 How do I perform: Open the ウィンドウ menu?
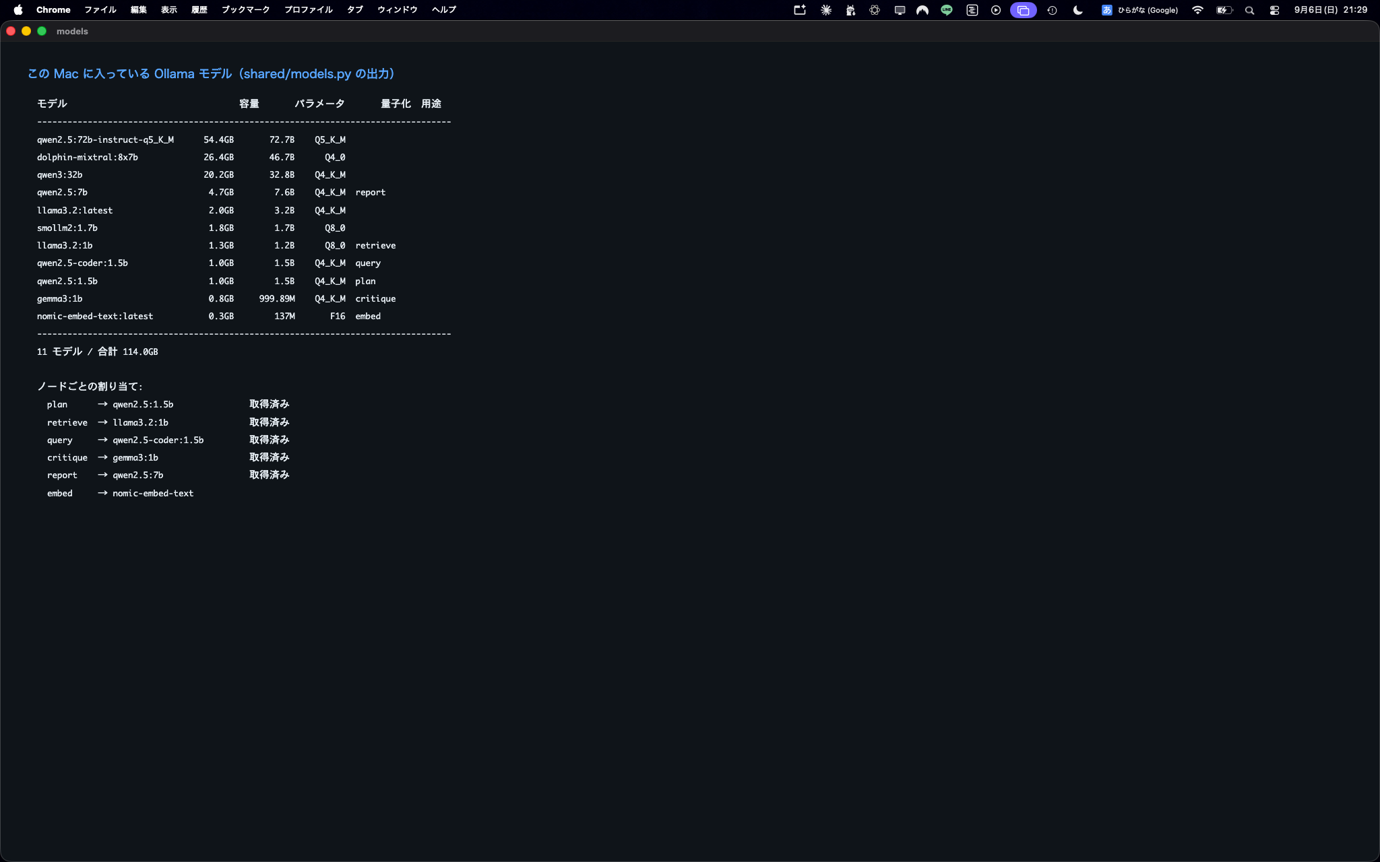click(398, 10)
